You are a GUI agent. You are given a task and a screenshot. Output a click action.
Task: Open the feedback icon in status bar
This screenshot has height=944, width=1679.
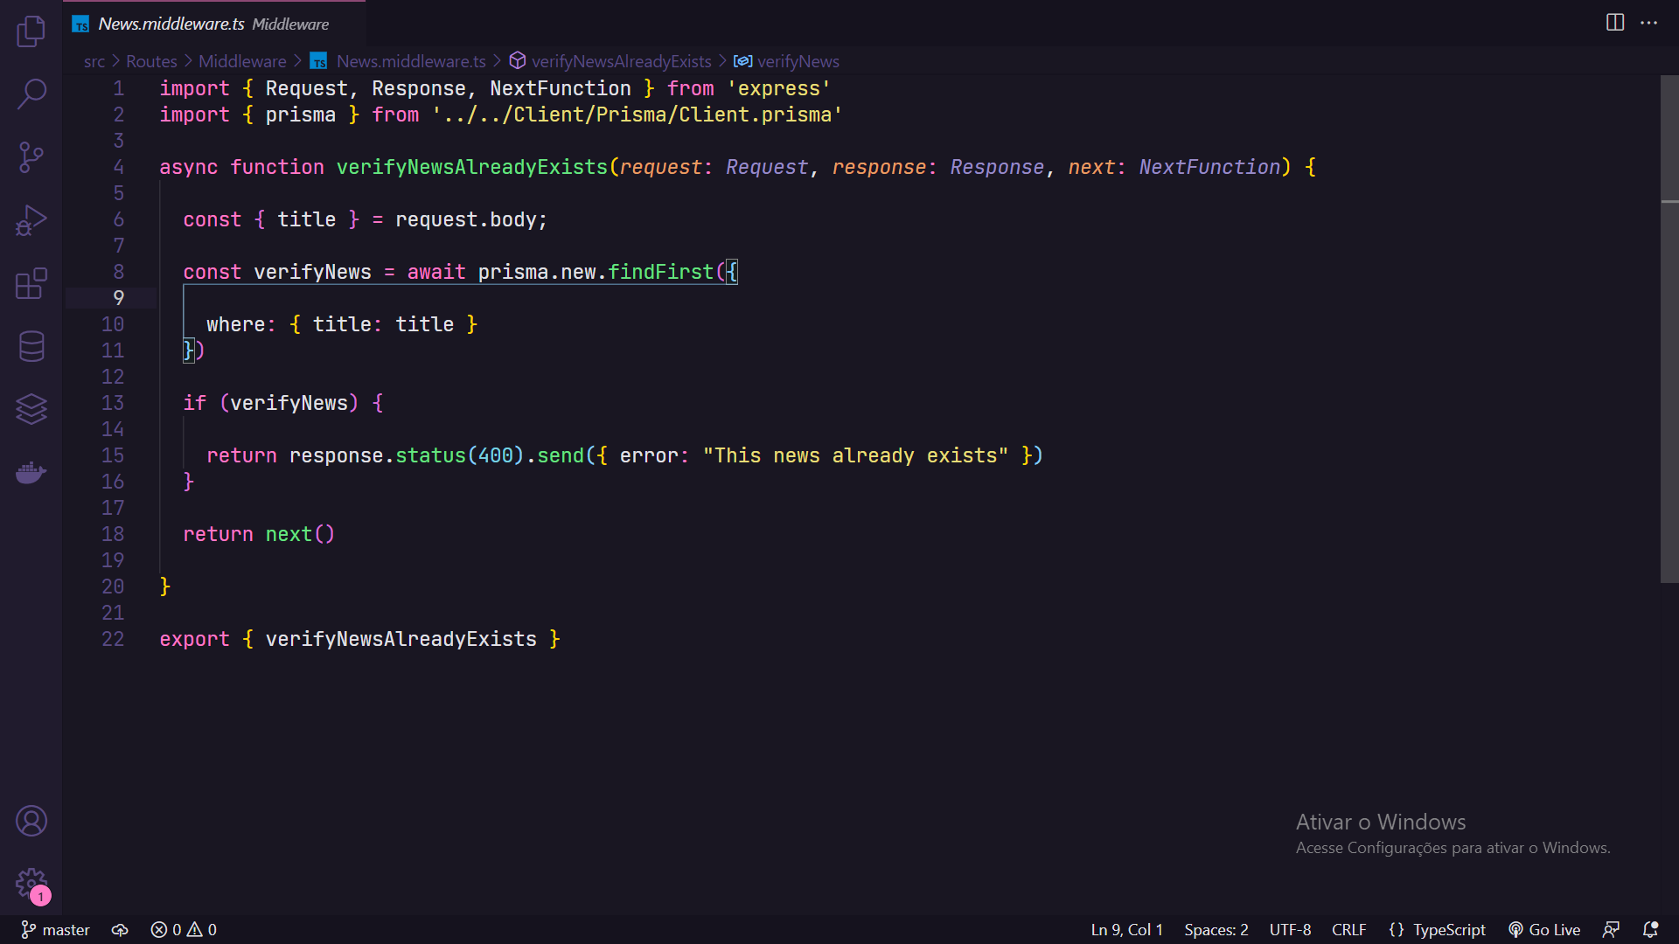[x=1611, y=929]
